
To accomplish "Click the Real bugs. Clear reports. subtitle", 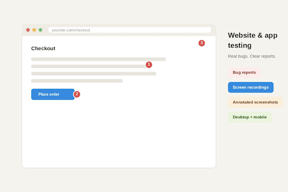I will coord(252,56).
